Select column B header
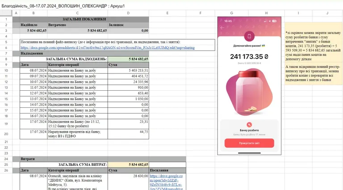The width and height of the screenshot is (343, 190). [x=33, y=13]
